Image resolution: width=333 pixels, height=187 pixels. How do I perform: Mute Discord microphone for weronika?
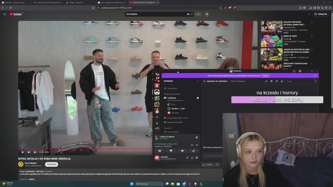click(x=187, y=158)
